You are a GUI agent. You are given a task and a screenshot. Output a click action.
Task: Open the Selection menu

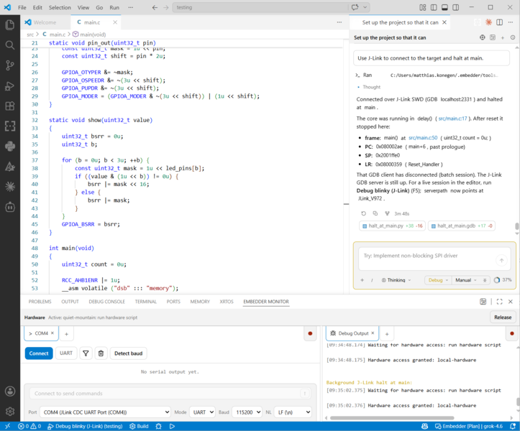pos(60,7)
